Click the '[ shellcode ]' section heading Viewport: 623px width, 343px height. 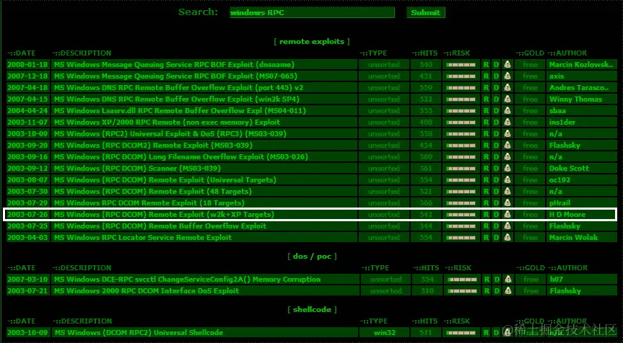[x=312, y=309]
